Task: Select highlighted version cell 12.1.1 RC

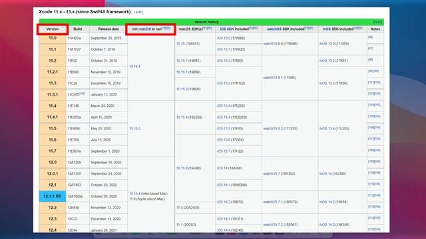Action: pos(53,197)
